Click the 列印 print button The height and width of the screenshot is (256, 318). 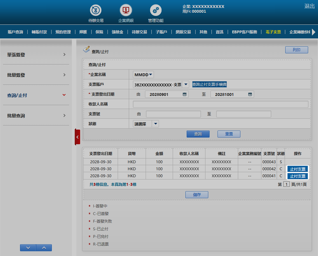[296, 50]
